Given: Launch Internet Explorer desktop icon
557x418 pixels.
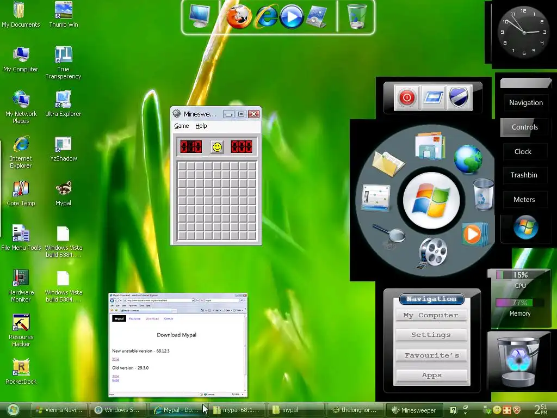Looking at the screenshot, I should click(x=21, y=152).
